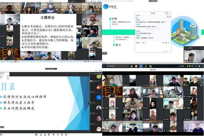Screen dimensions: 204x136
Task: Collapse the participant strip using its edge handle
Action: 89,103
